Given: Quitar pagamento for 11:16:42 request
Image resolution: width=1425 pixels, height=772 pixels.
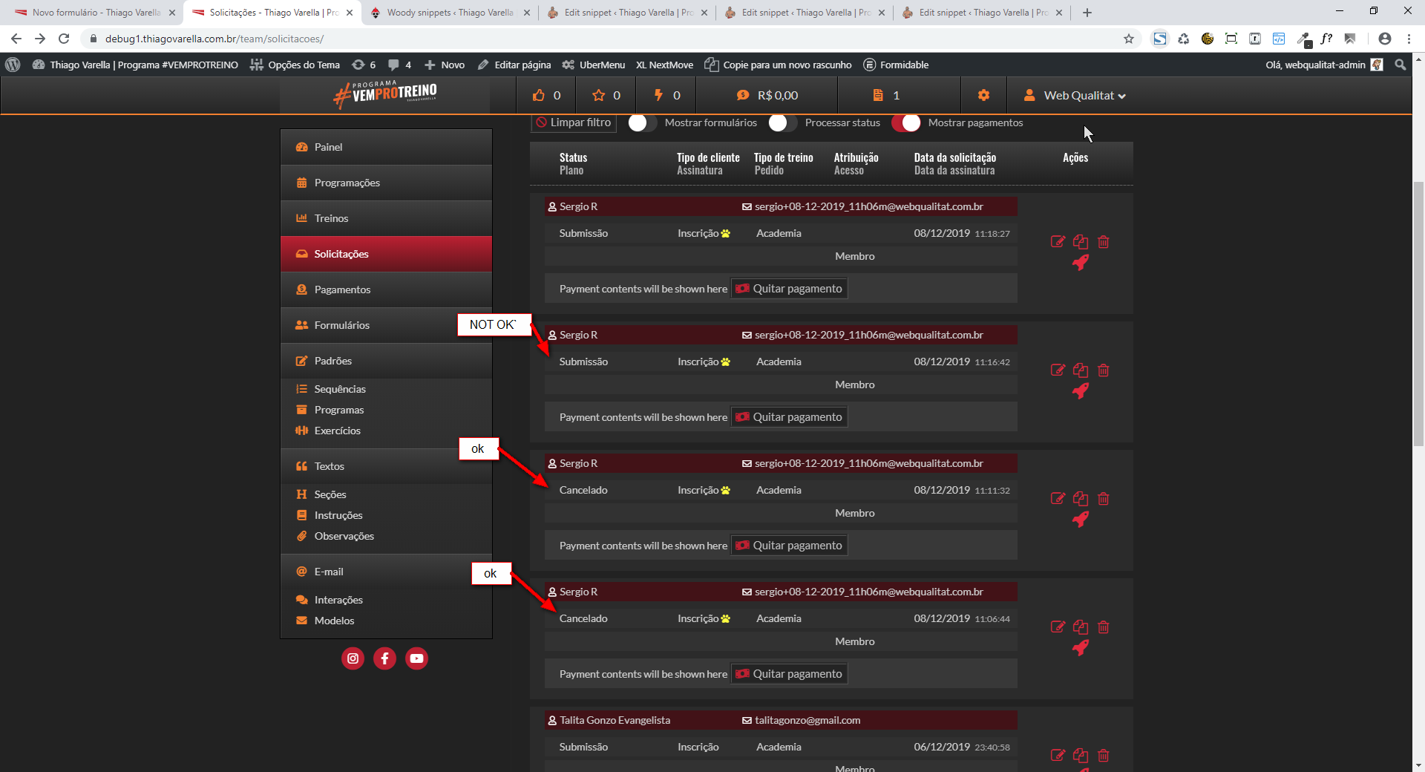Looking at the screenshot, I should (790, 417).
